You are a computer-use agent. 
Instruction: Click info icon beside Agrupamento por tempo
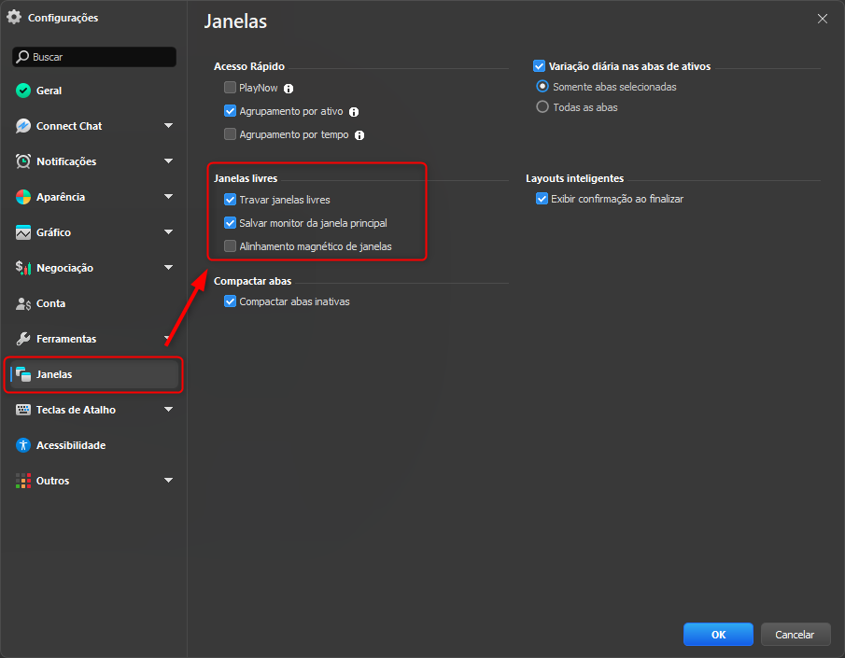point(359,135)
